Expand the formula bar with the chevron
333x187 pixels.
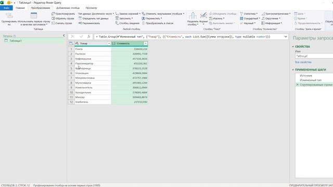click(286, 37)
